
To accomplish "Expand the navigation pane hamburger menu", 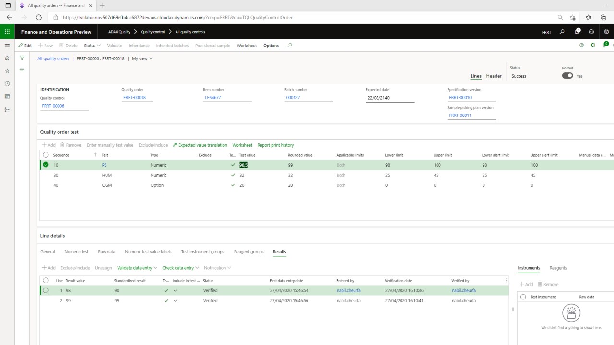I will click(x=7, y=46).
